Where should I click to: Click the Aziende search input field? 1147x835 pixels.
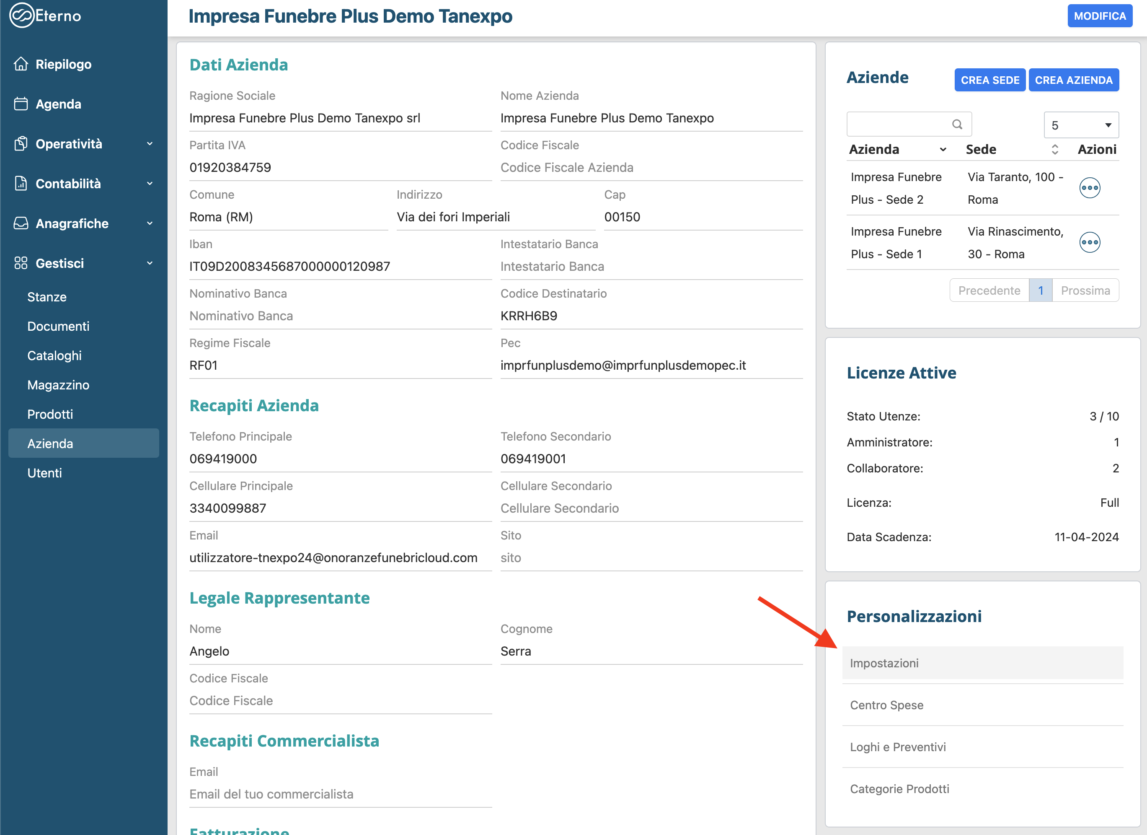[898, 124]
